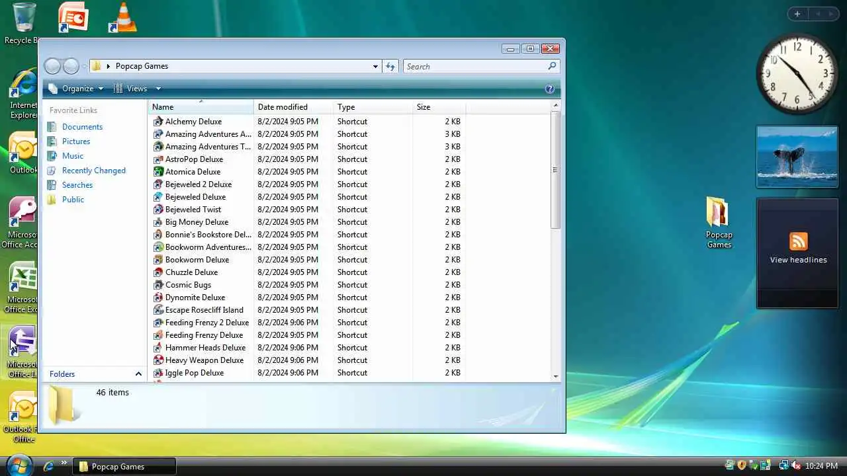Select the Bookworm Adventures... row
This screenshot has width=847, height=476.
(307, 247)
